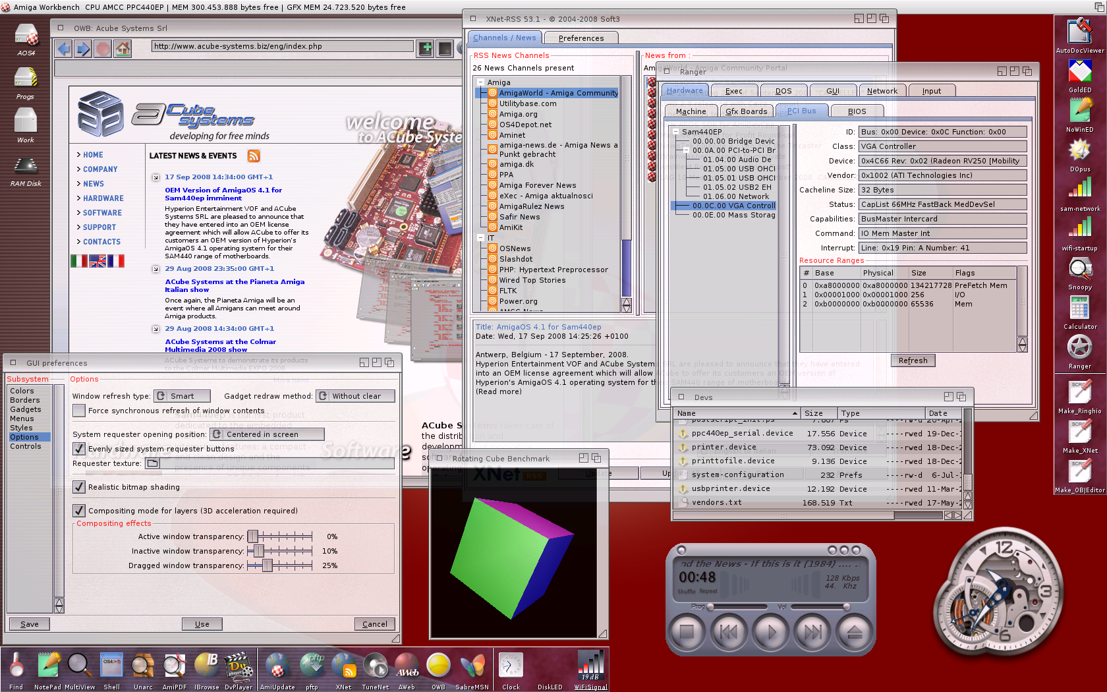Toggle Force synchronous refresh checkbox
Screen dimensions: 1107x692
tap(79, 411)
